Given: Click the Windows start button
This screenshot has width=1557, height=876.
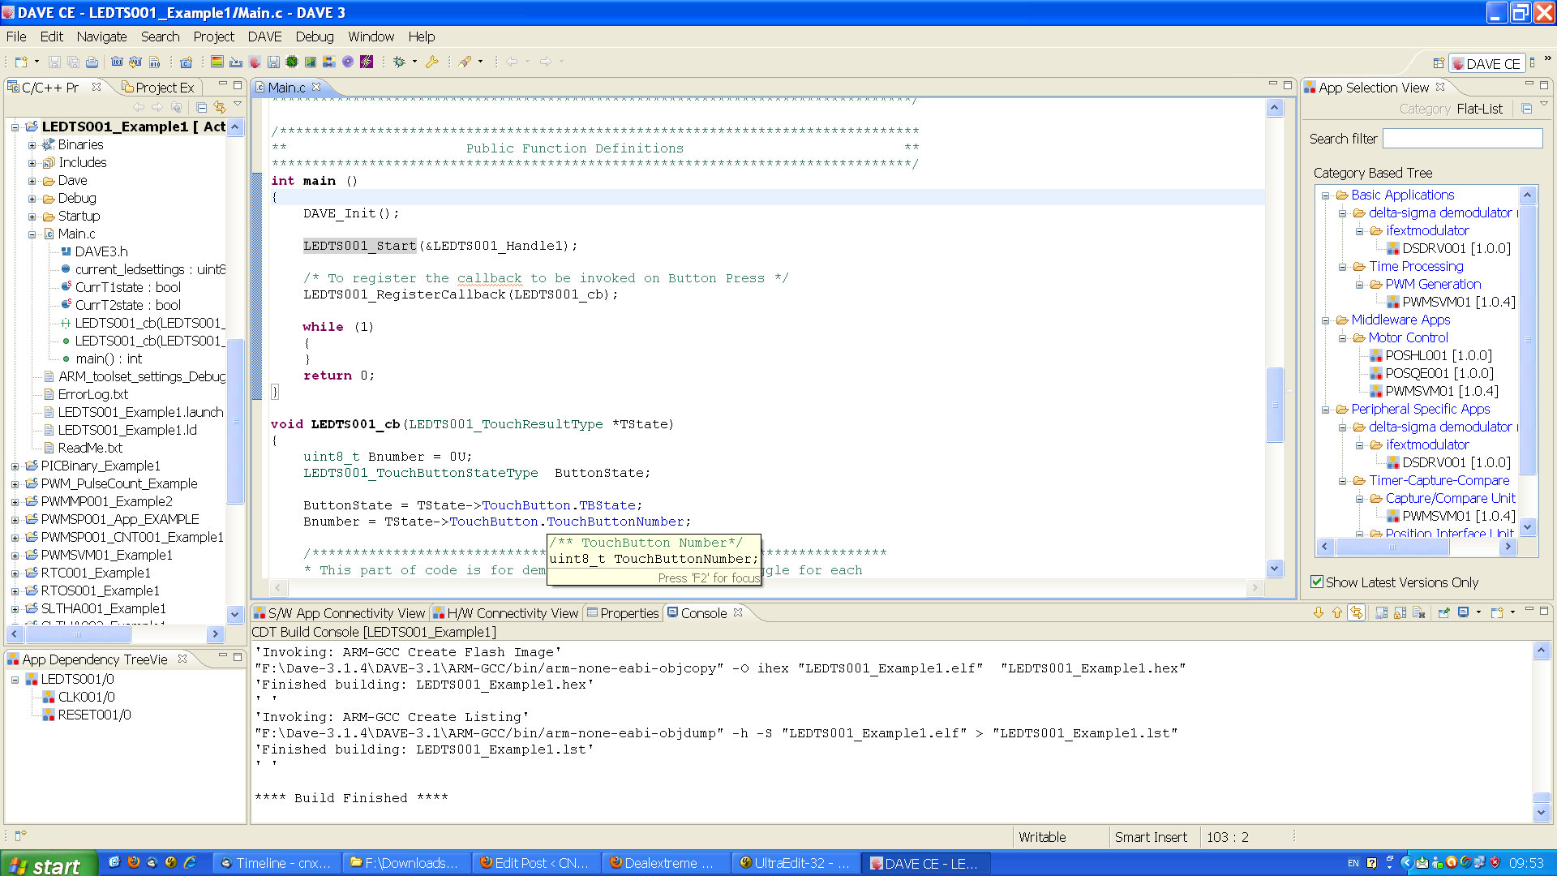Looking at the screenshot, I should click(49, 865).
